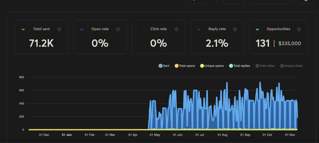Open info icon next to Reply rate
The height and width of the screenshot is (143, 319).
coord(235,29)
